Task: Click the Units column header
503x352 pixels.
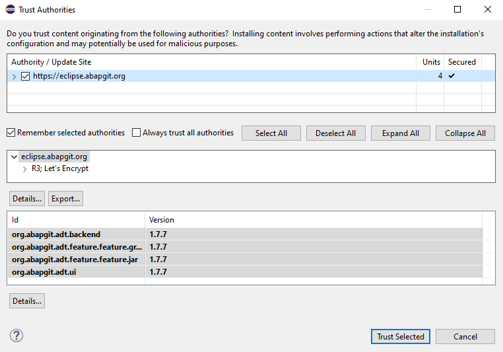Action: (430, 62)
